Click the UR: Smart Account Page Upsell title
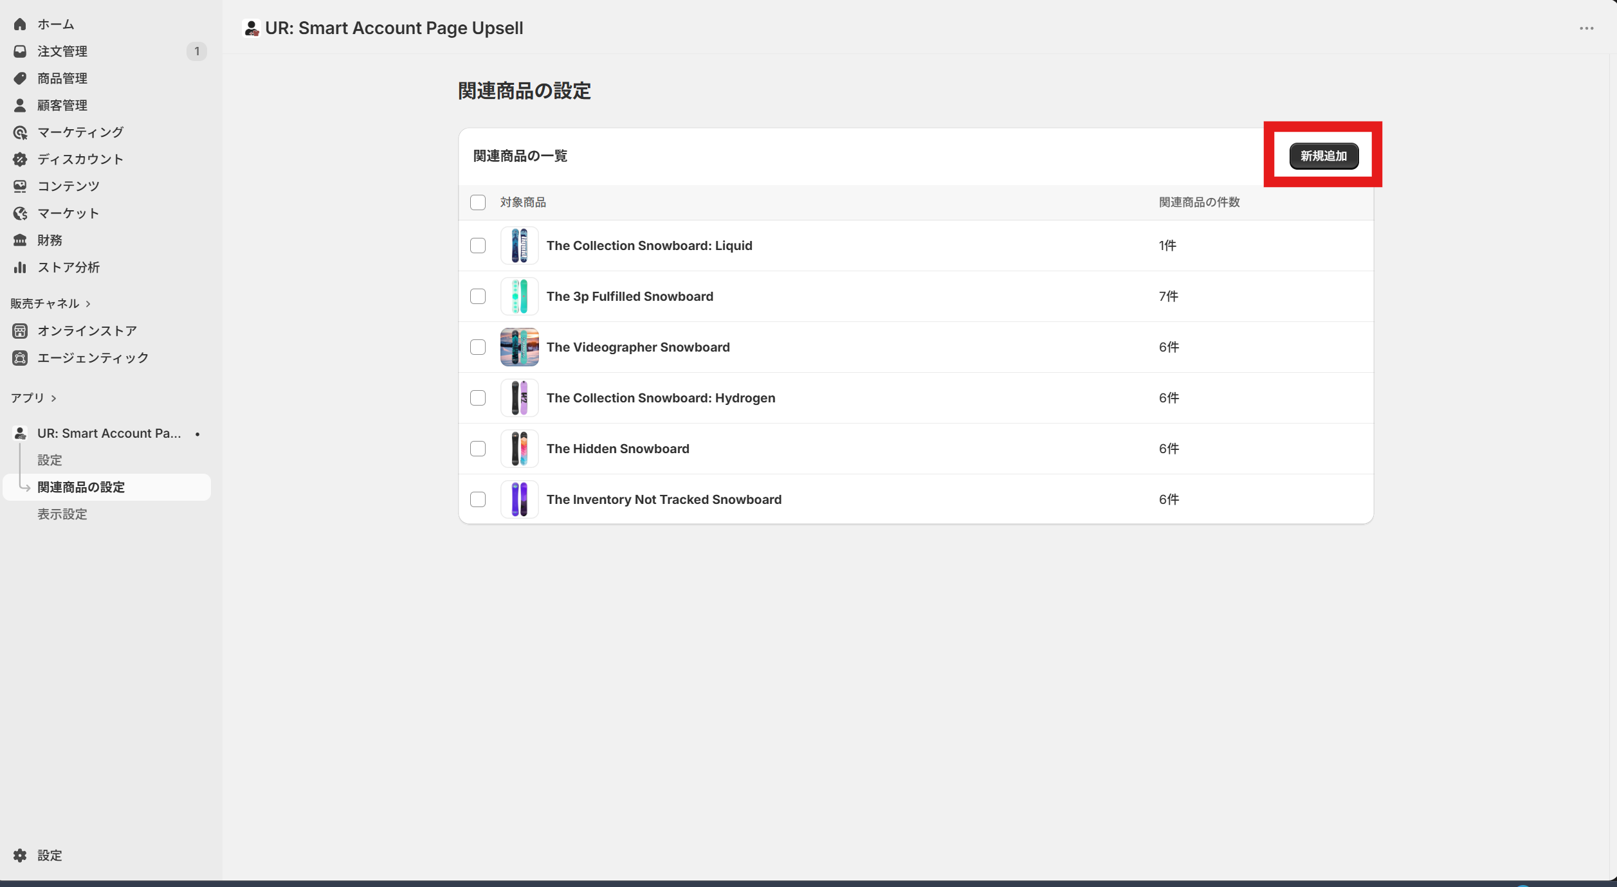The image size is (1617, 887). point(394,28)
